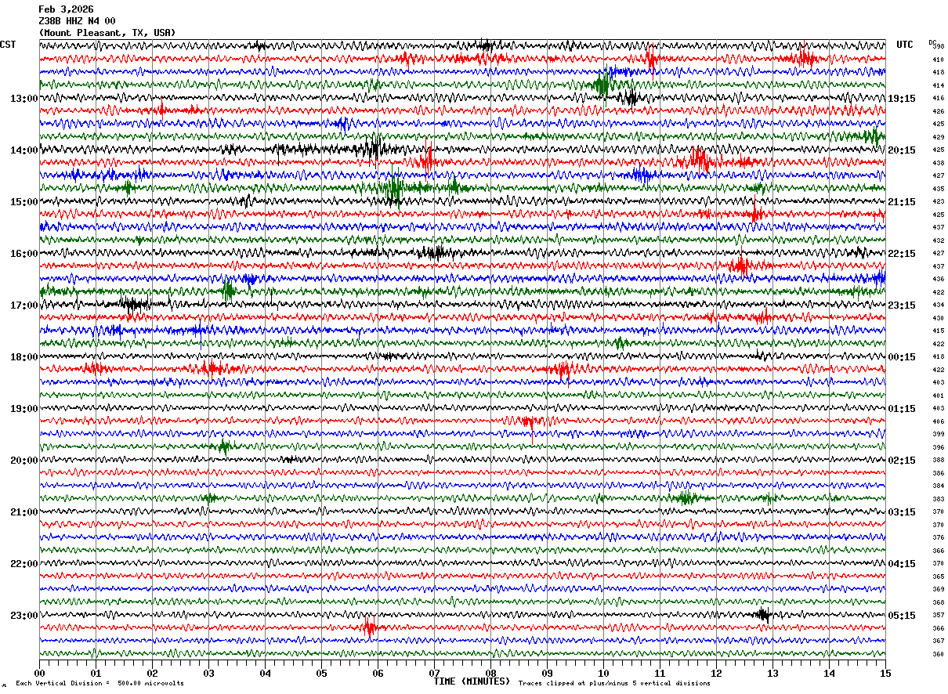Click the location "(Mount Pleasant, TX, USA)"
The image size is (948, 694).
(x=107, y=33)
